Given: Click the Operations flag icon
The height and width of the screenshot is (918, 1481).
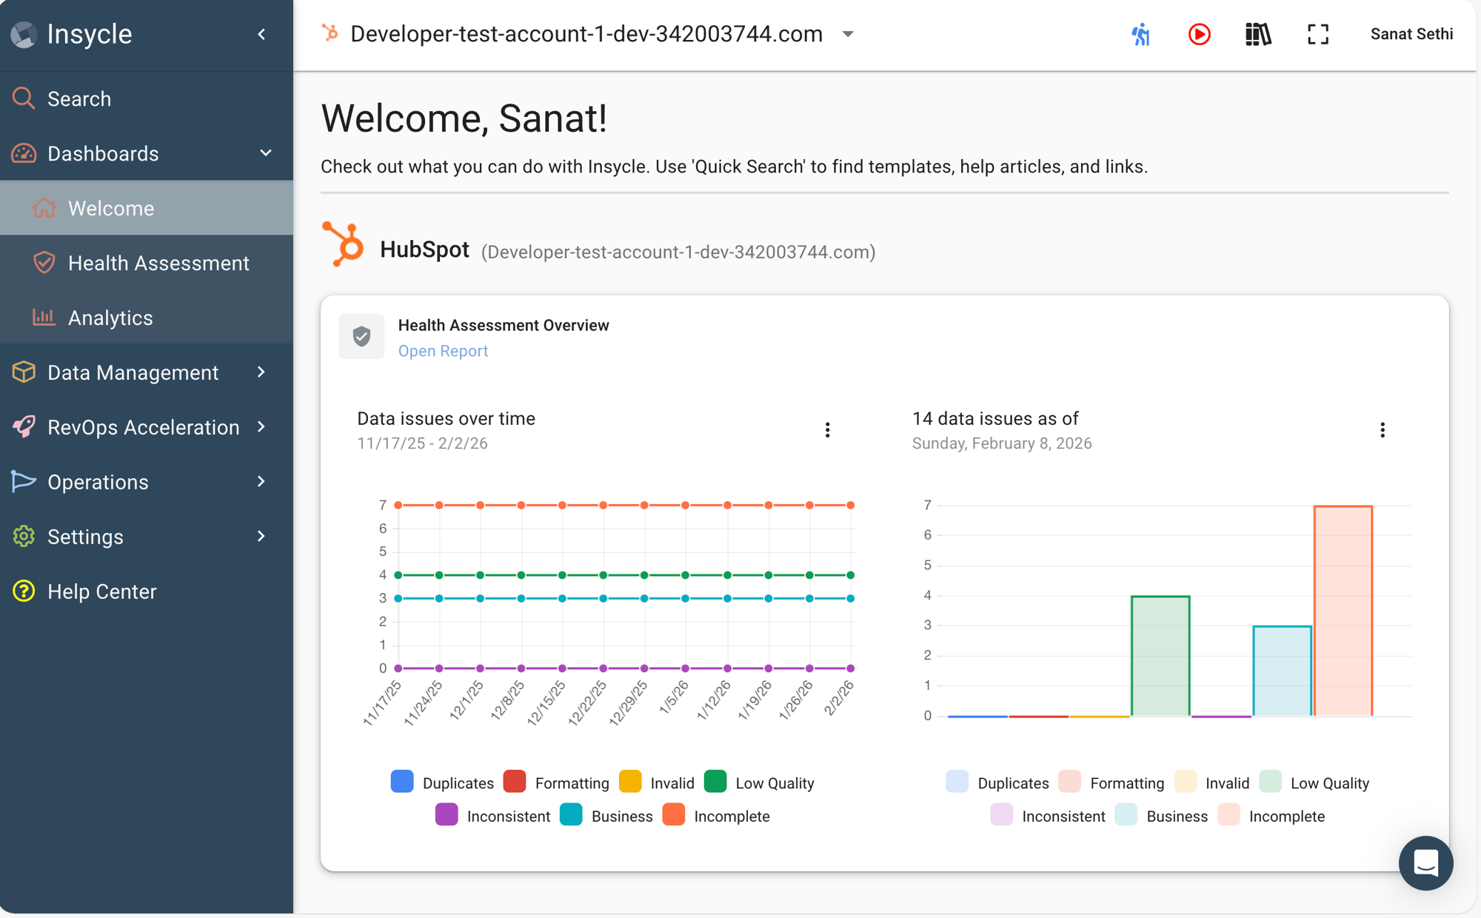Looking at the screenshot, I should (x=23, y=481).
